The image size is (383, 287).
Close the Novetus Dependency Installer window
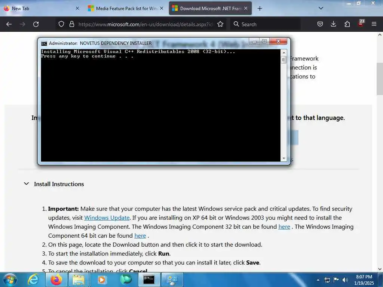278,41
